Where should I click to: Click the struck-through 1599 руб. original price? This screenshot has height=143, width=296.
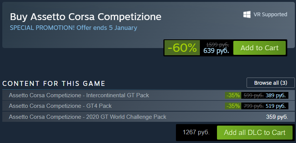pyautogui.click(x=218, y=45)
